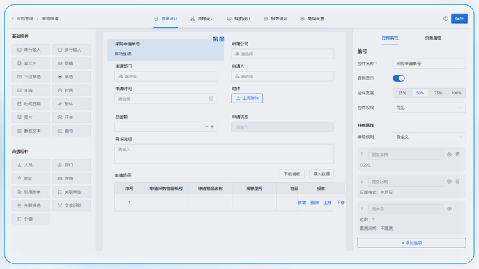This screenshot has height=269, width=479.
Task: Switch to the 控件属性 tab
Action: coord(390,38)
